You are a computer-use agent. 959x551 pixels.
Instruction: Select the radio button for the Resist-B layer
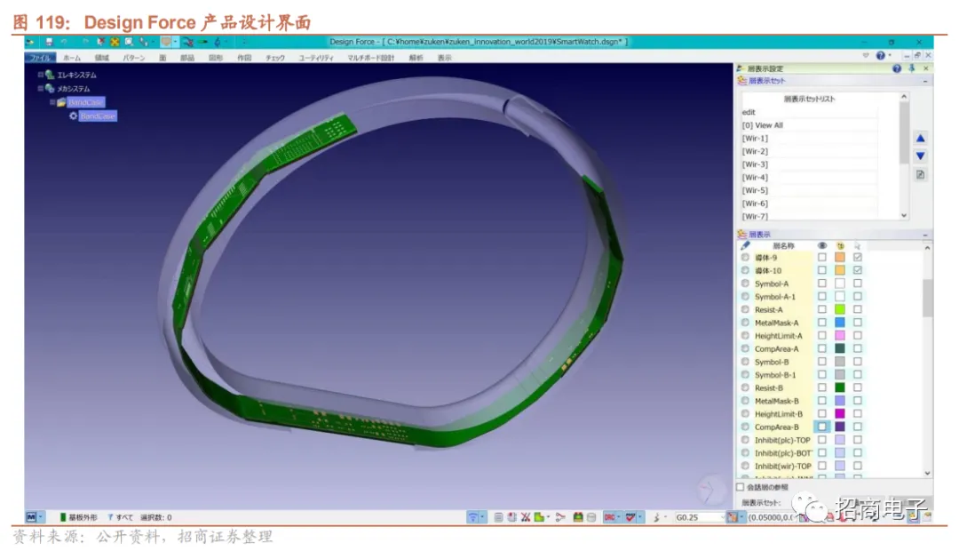click(x=745, y=387)
